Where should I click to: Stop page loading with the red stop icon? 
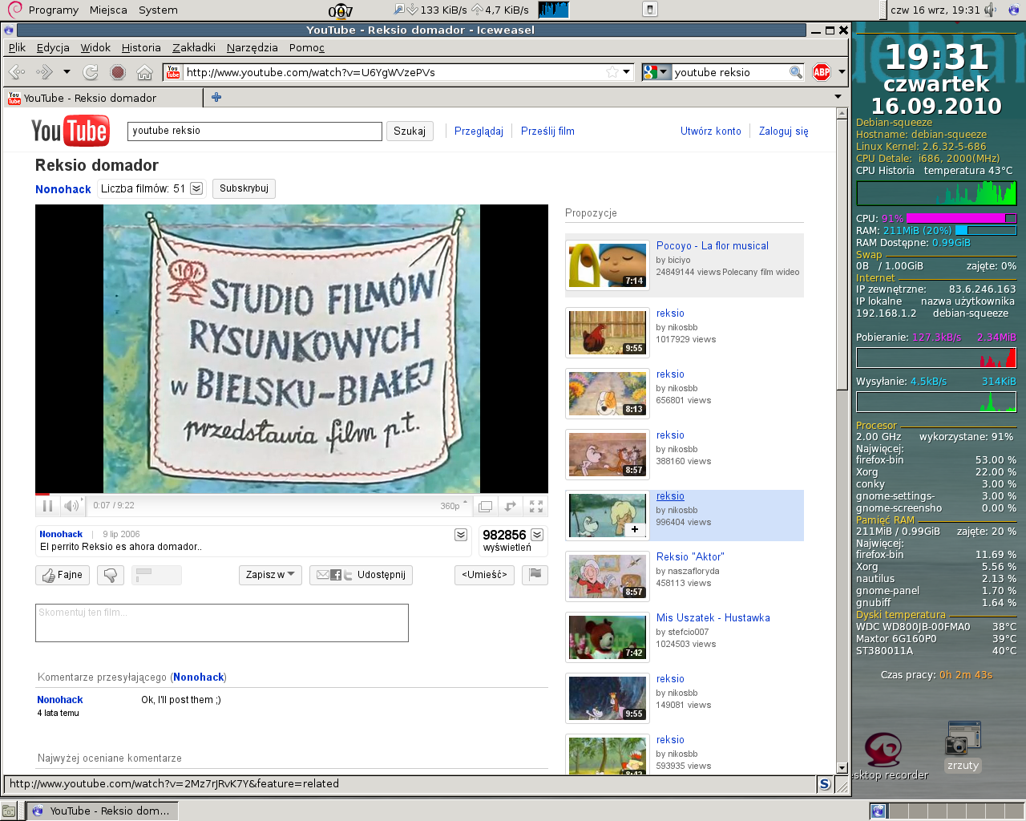pos(118,72)
